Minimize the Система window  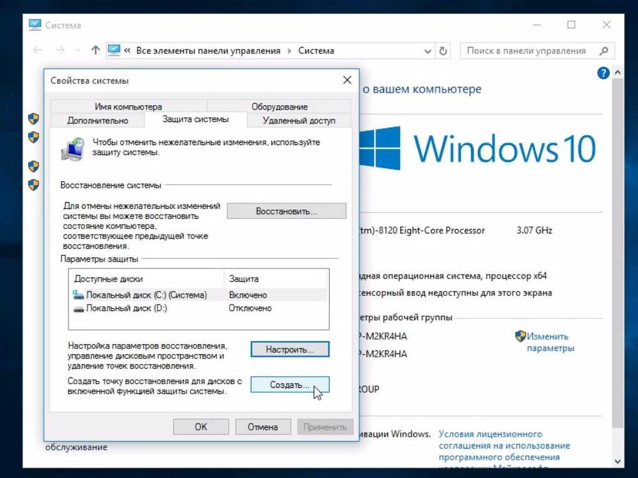pyautogui.click(x=537, y=25)
